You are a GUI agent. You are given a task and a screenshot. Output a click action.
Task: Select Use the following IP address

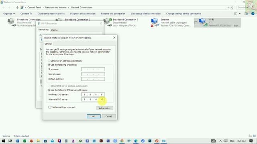[49, 65]
